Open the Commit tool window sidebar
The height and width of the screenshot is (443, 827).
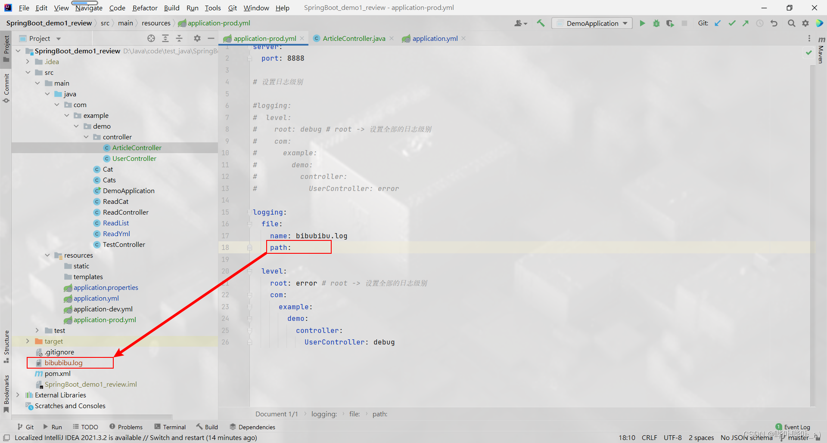click(x=6, y=88)
